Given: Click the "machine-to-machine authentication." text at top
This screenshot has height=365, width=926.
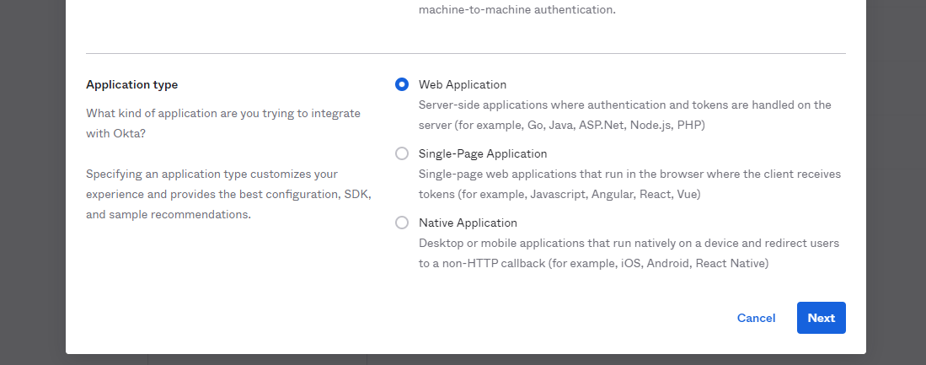Looking at the screenshot, I should coord(517,10).
